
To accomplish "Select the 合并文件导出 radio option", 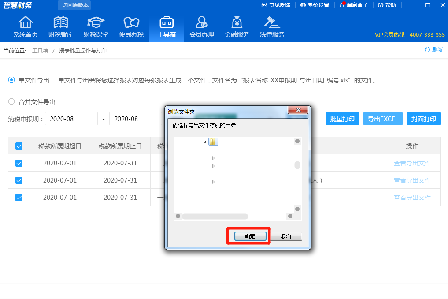I will click(x=11, y=102).
